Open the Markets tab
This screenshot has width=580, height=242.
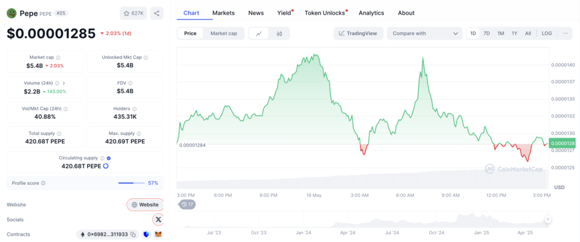click(223, 13)
